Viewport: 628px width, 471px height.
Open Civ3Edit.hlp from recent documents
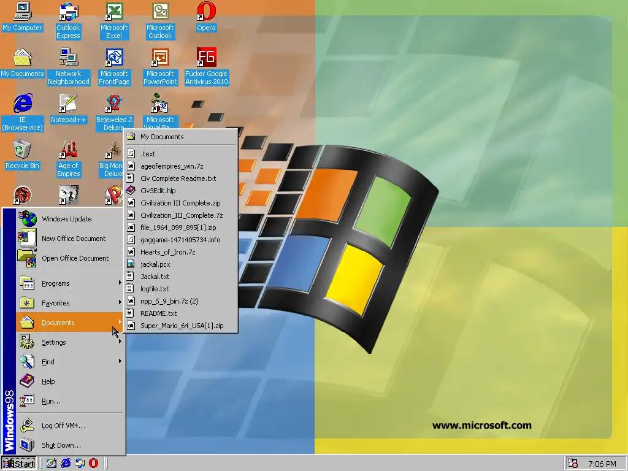coord(181,191)
